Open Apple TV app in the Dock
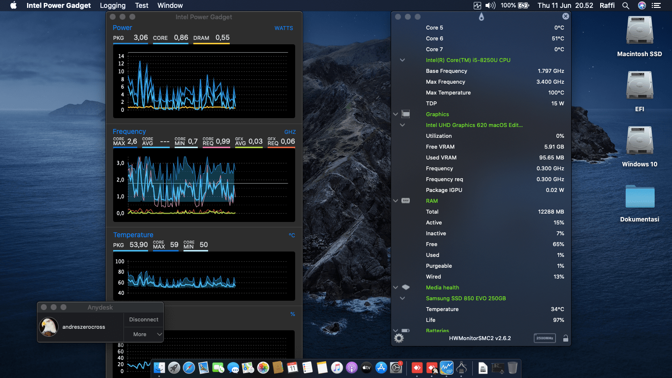 coord(366,367)
